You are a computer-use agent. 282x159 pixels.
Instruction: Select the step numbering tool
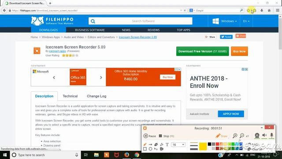coord(162,149)
